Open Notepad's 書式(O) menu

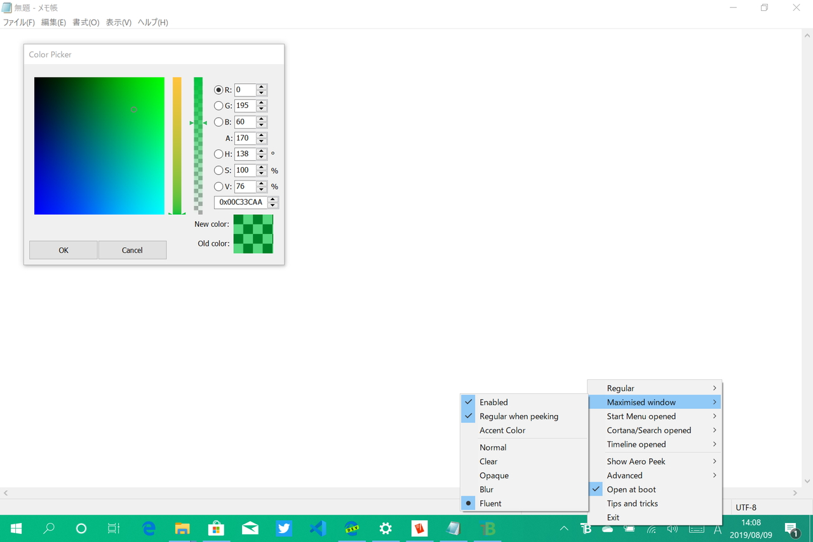[86, 22]
